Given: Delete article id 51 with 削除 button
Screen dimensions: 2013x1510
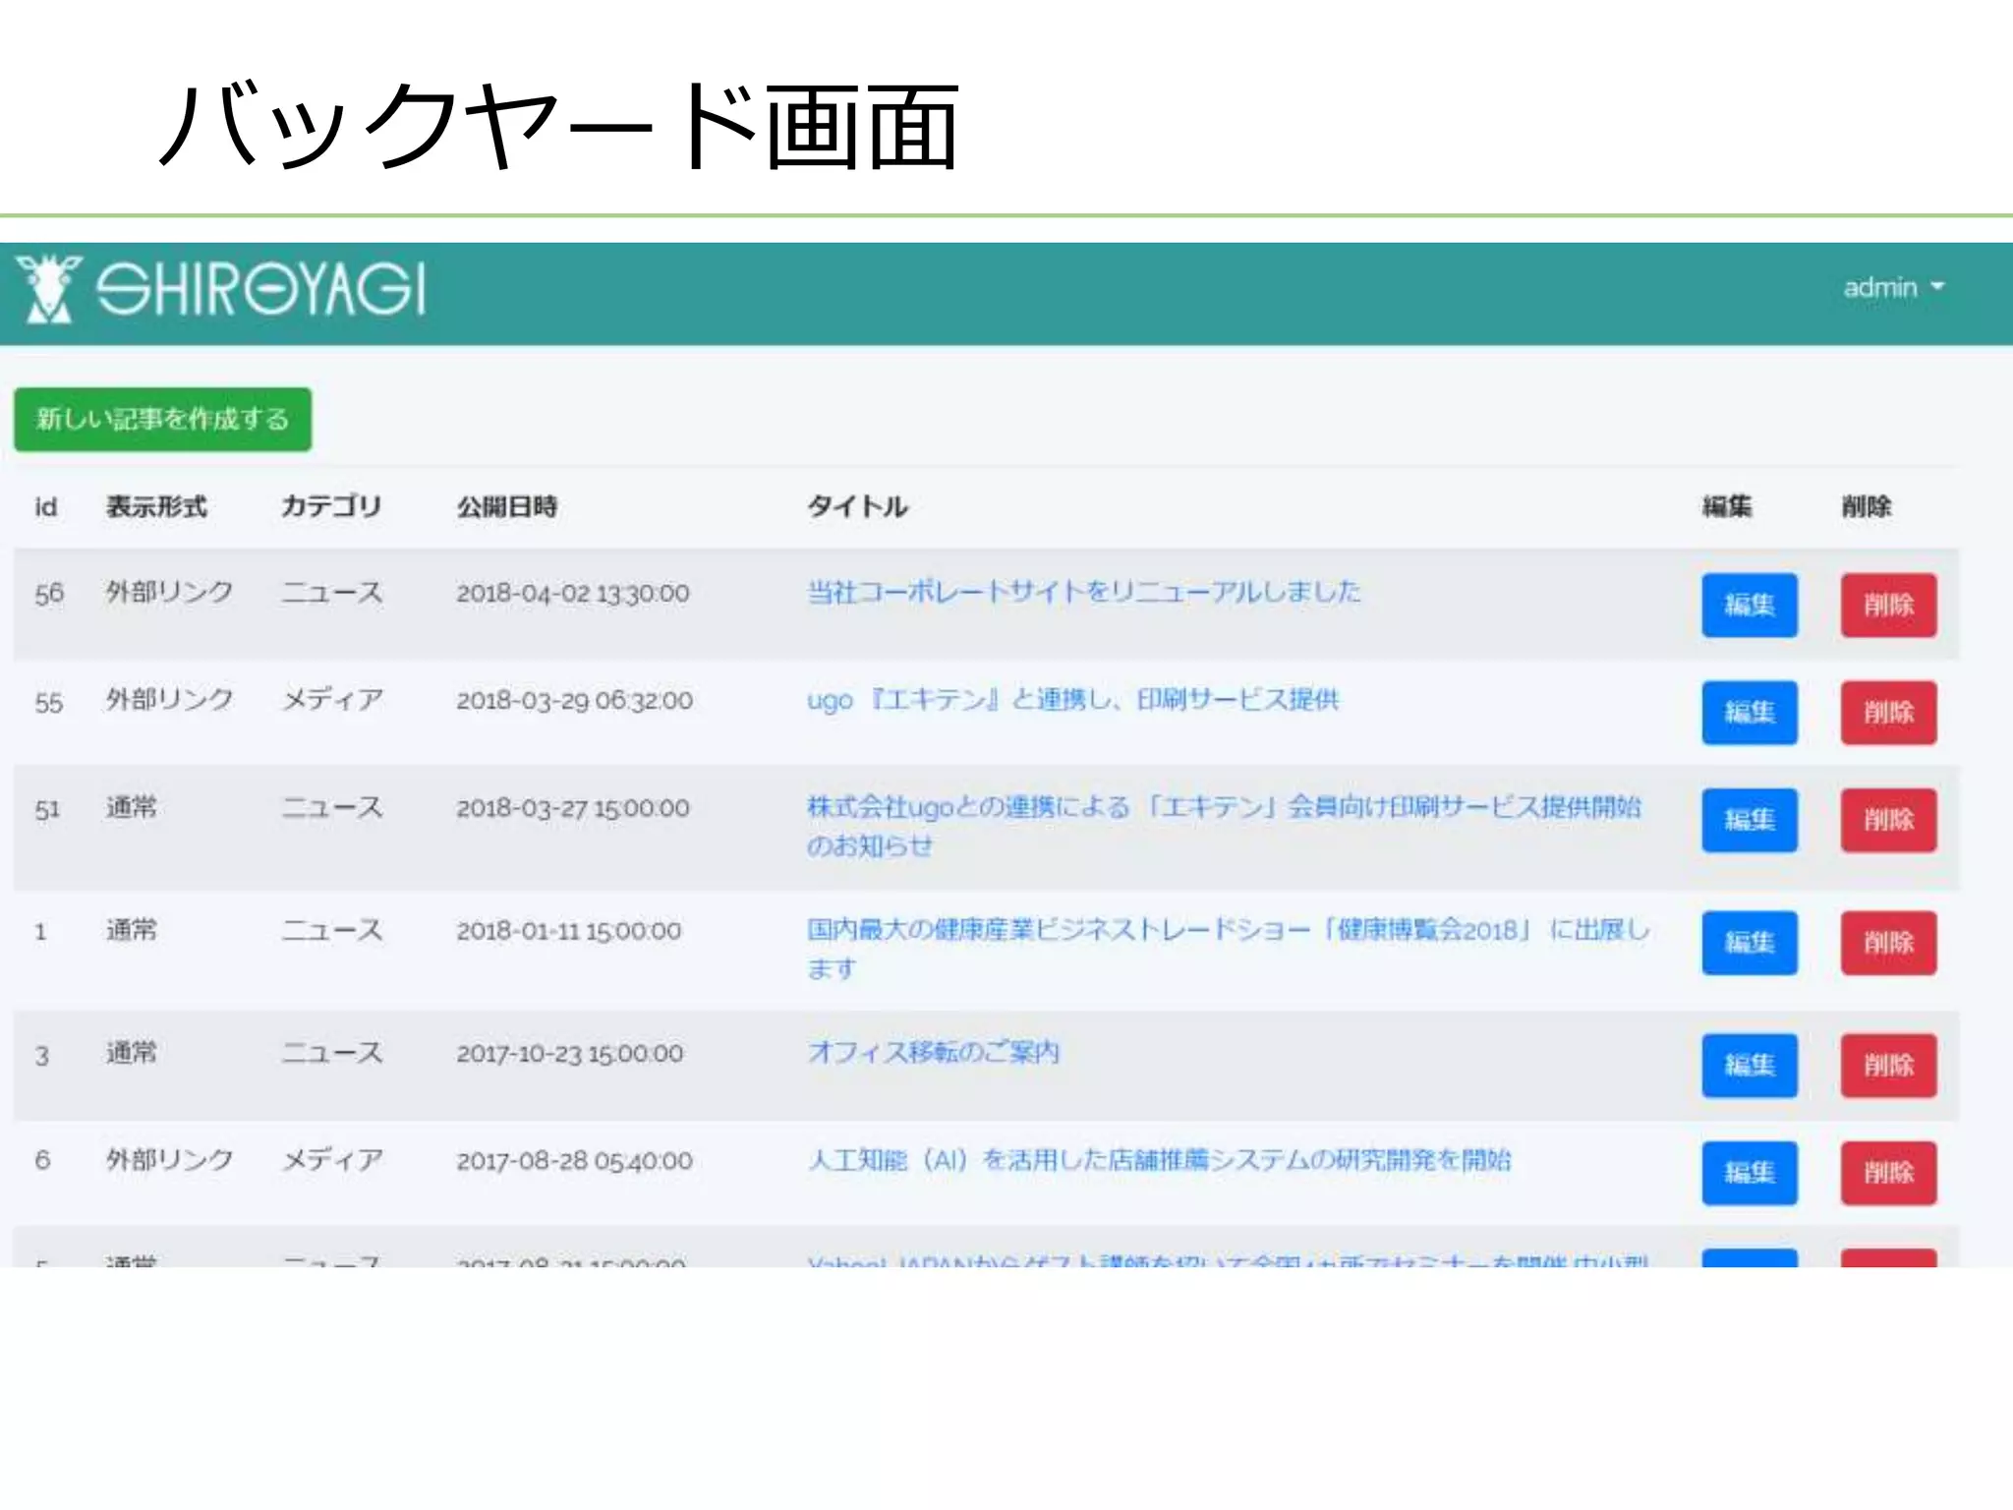Looking at the screenshot, I should point(1888,820).
